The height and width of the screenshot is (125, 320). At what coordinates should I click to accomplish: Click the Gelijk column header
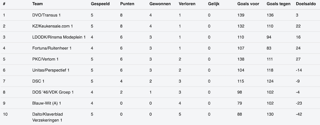click(x=214, y=4)
